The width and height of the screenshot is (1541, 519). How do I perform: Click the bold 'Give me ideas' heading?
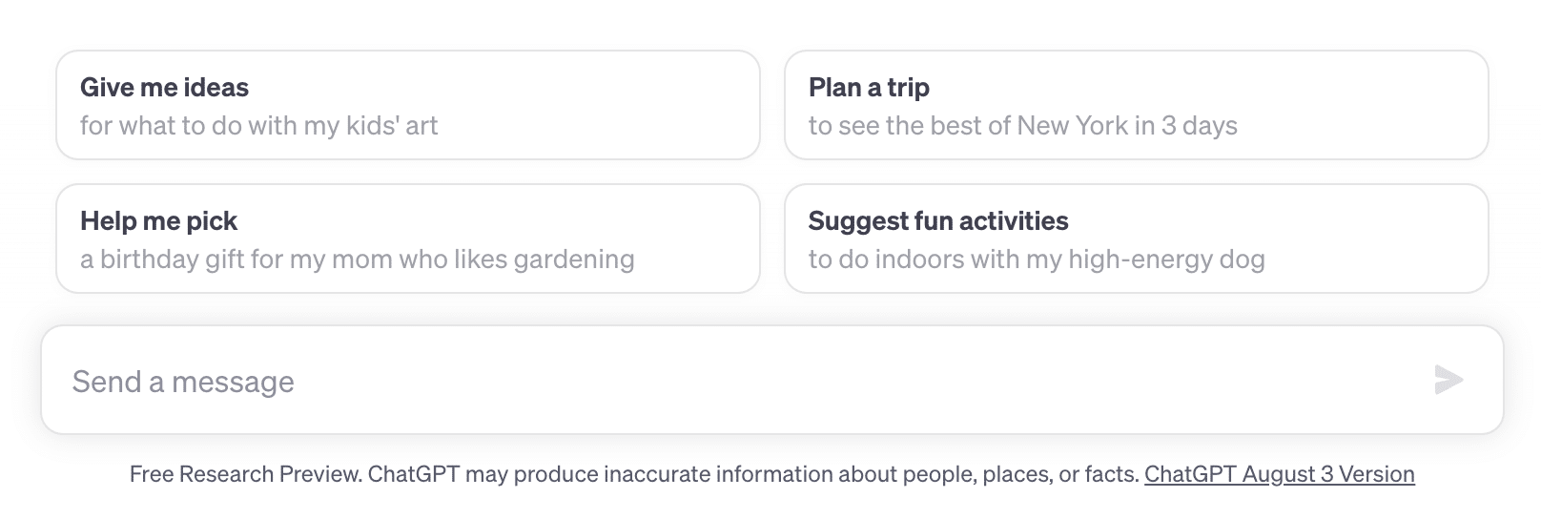click(164, 88)
